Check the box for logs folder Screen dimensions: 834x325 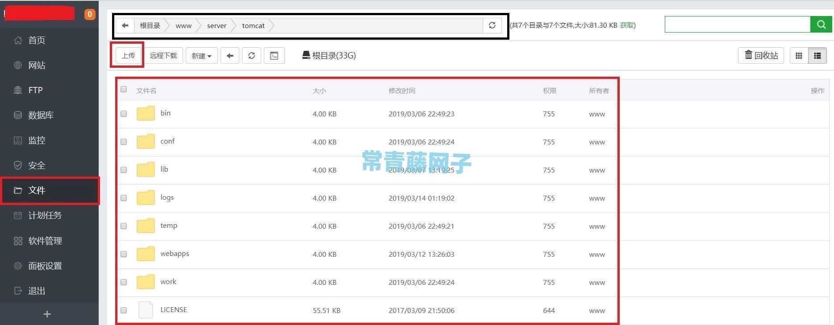click(124, 198)
